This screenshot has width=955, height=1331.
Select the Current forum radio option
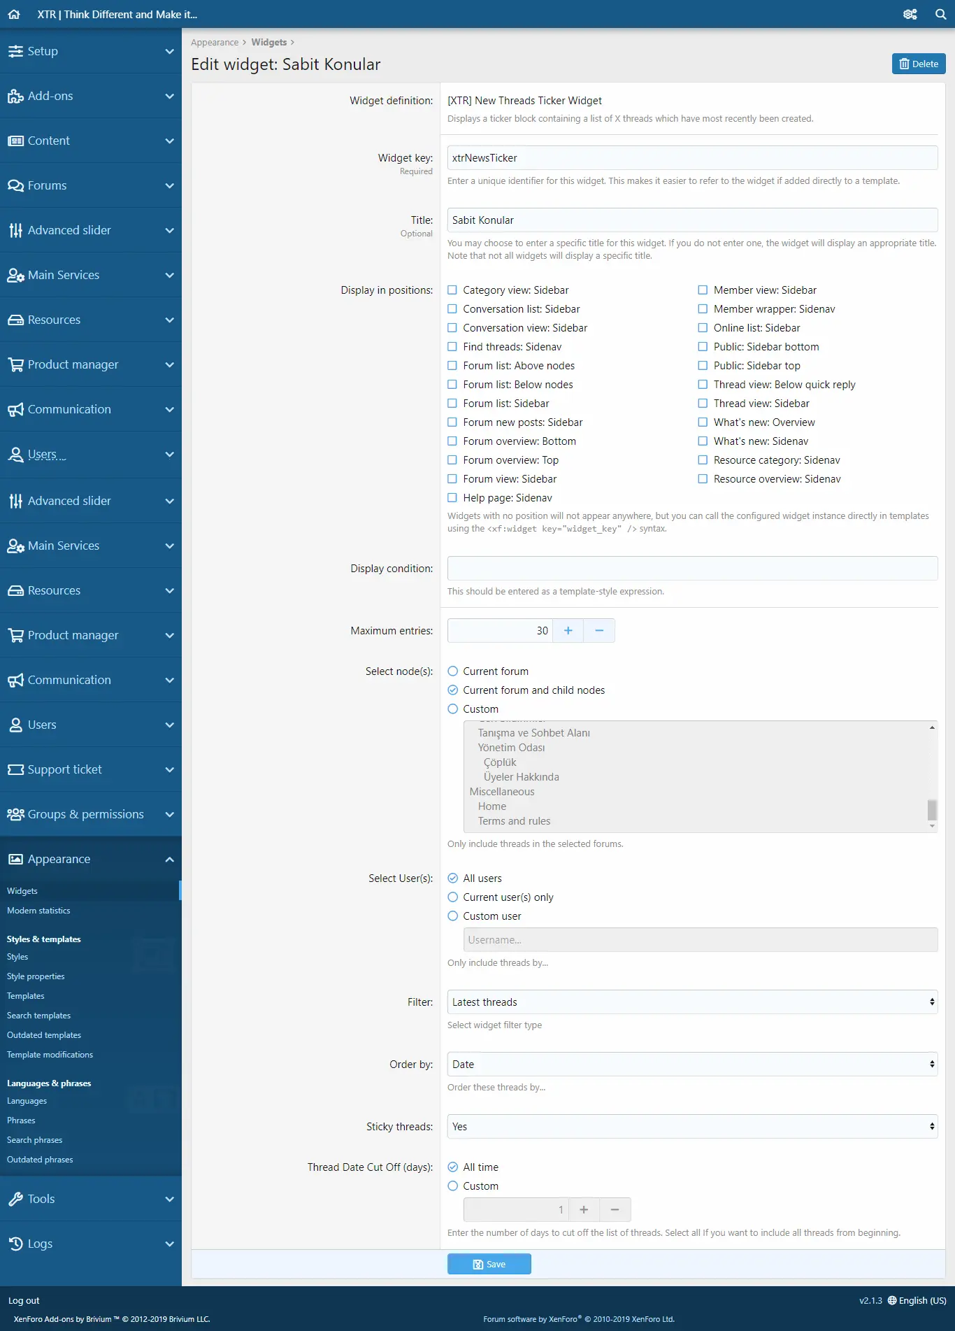pos(453,671)
